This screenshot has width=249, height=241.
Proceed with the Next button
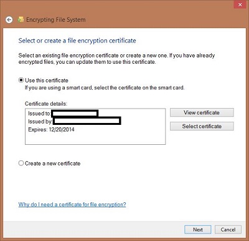coord(198,230)
